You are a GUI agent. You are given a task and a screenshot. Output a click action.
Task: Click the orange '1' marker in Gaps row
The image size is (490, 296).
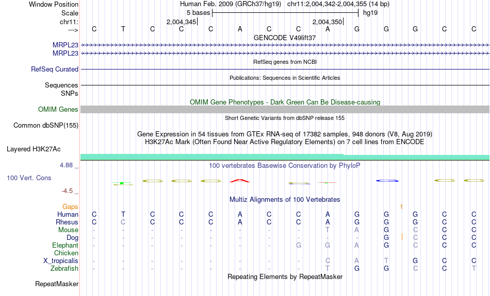click(x=401, y=207)
